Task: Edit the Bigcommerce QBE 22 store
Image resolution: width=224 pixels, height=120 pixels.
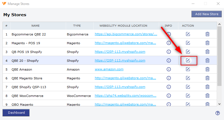Action: click(188, 34)
